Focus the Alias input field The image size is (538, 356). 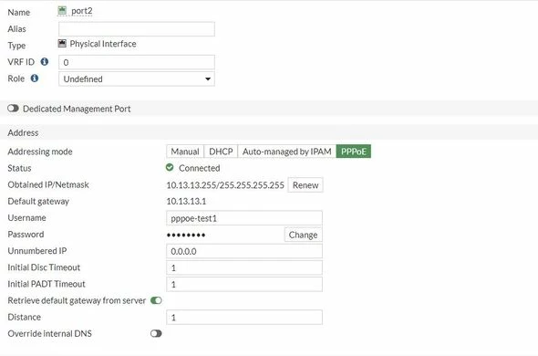(x=137, y=29)
